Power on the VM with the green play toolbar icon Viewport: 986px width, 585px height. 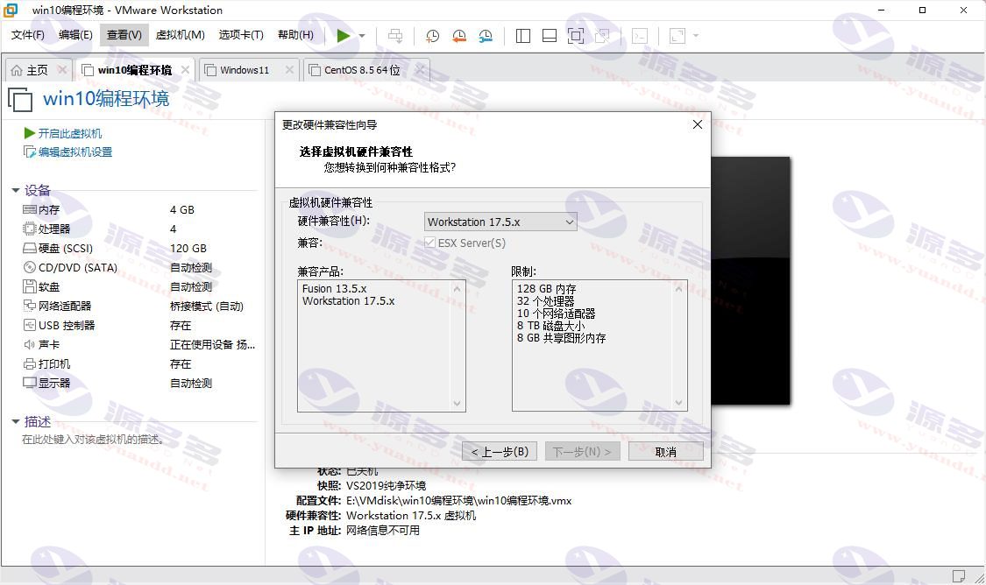(x=344, y=36)
